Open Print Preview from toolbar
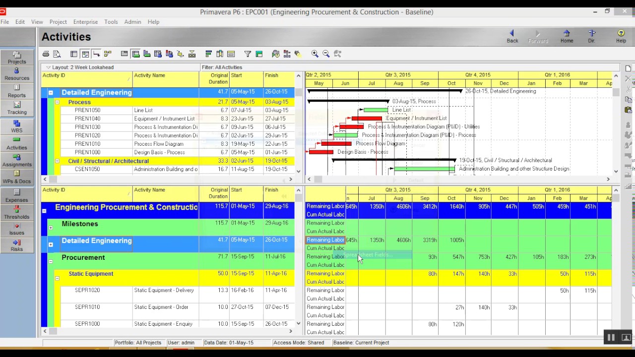 point(57,54)
